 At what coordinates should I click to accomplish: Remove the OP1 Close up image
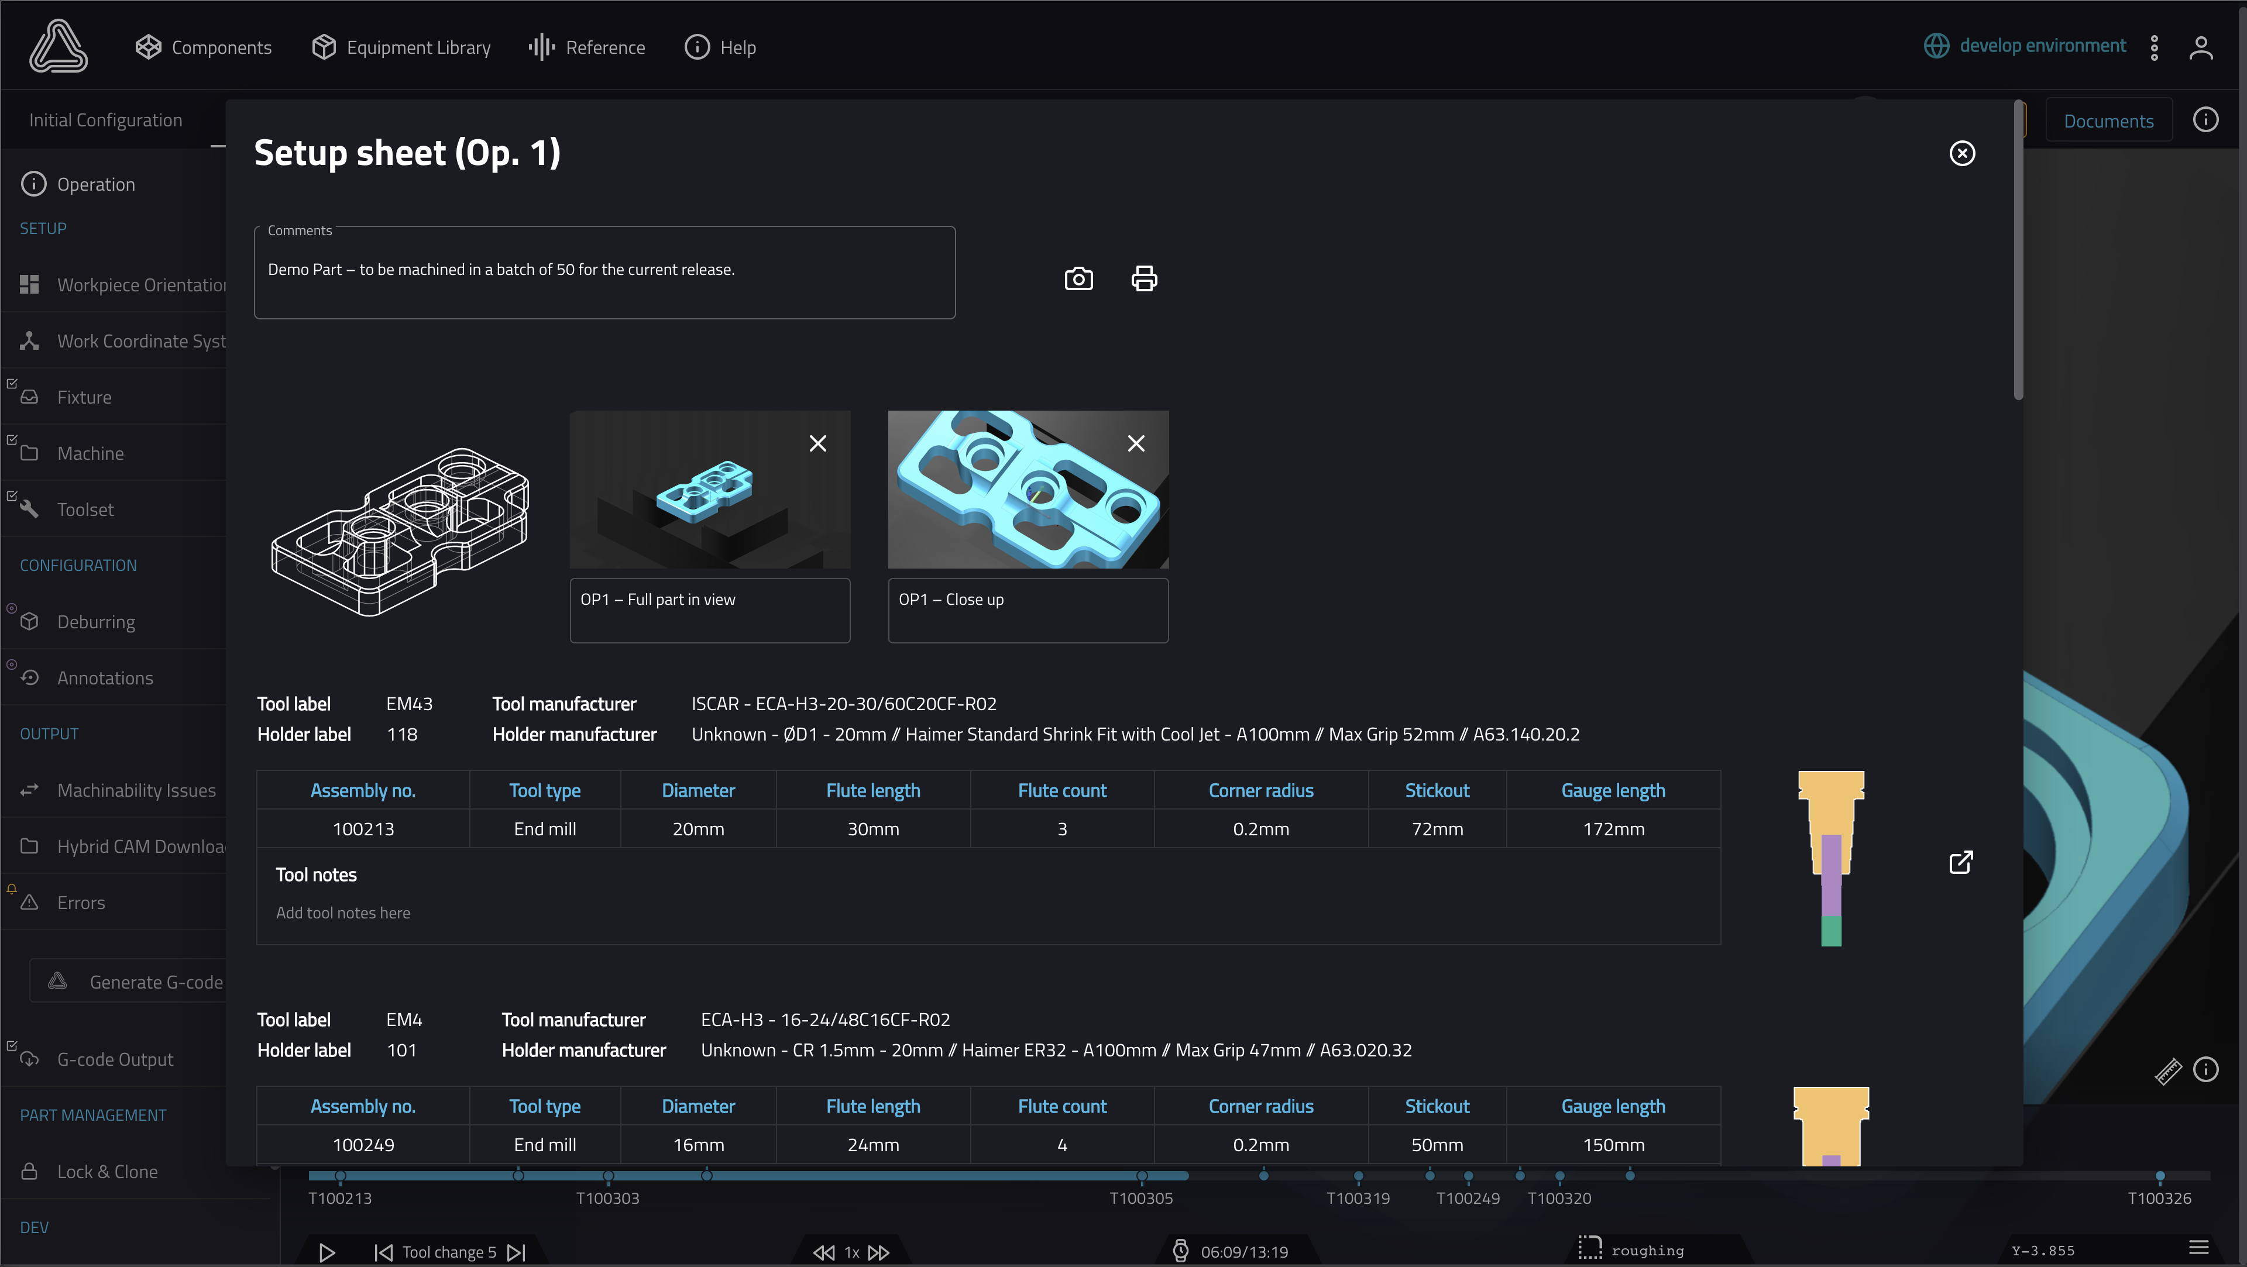1136,444
